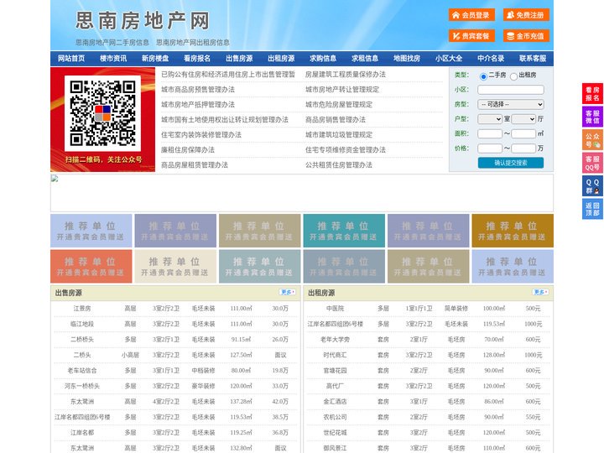Viewport: 604px width, 453px height.
Task: Click the QQ群 floating sidebar icon
Action: [x=592, y=186]
